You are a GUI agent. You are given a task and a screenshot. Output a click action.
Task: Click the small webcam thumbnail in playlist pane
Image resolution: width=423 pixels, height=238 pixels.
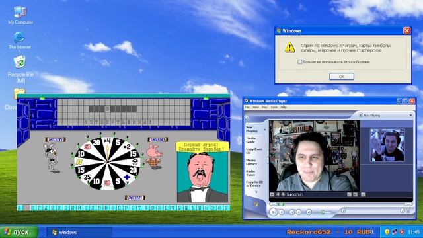387,145
